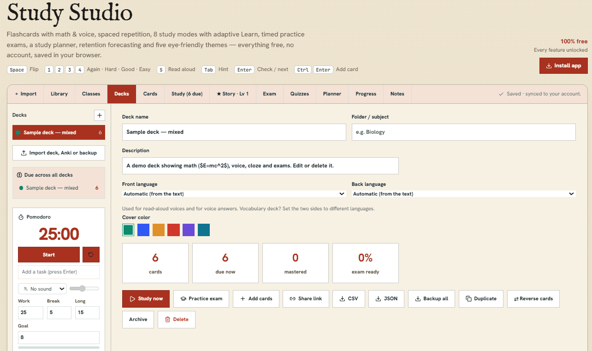
Task: Click the plus icon to add a deck
Action: [x=100, y=115]
